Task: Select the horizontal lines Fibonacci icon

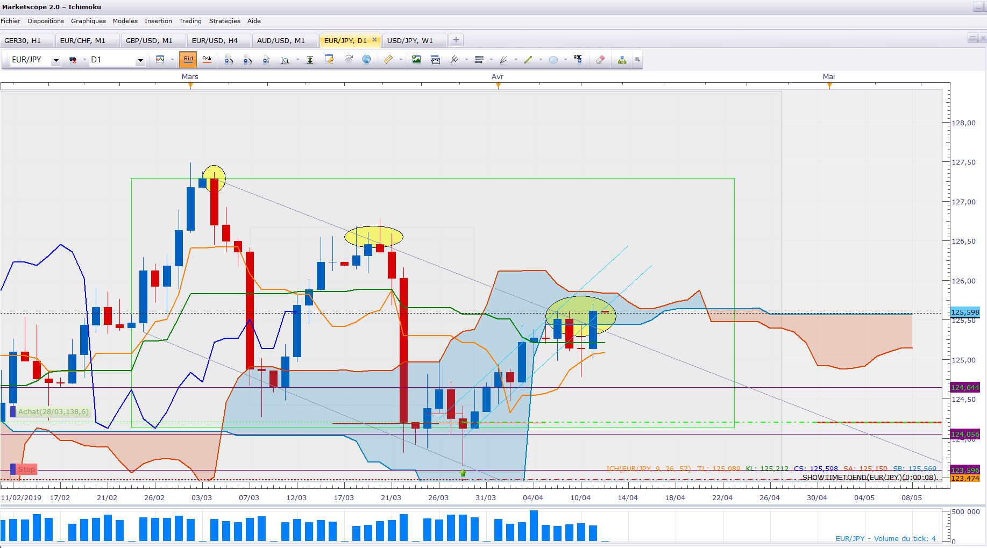Action: [479, 60]
